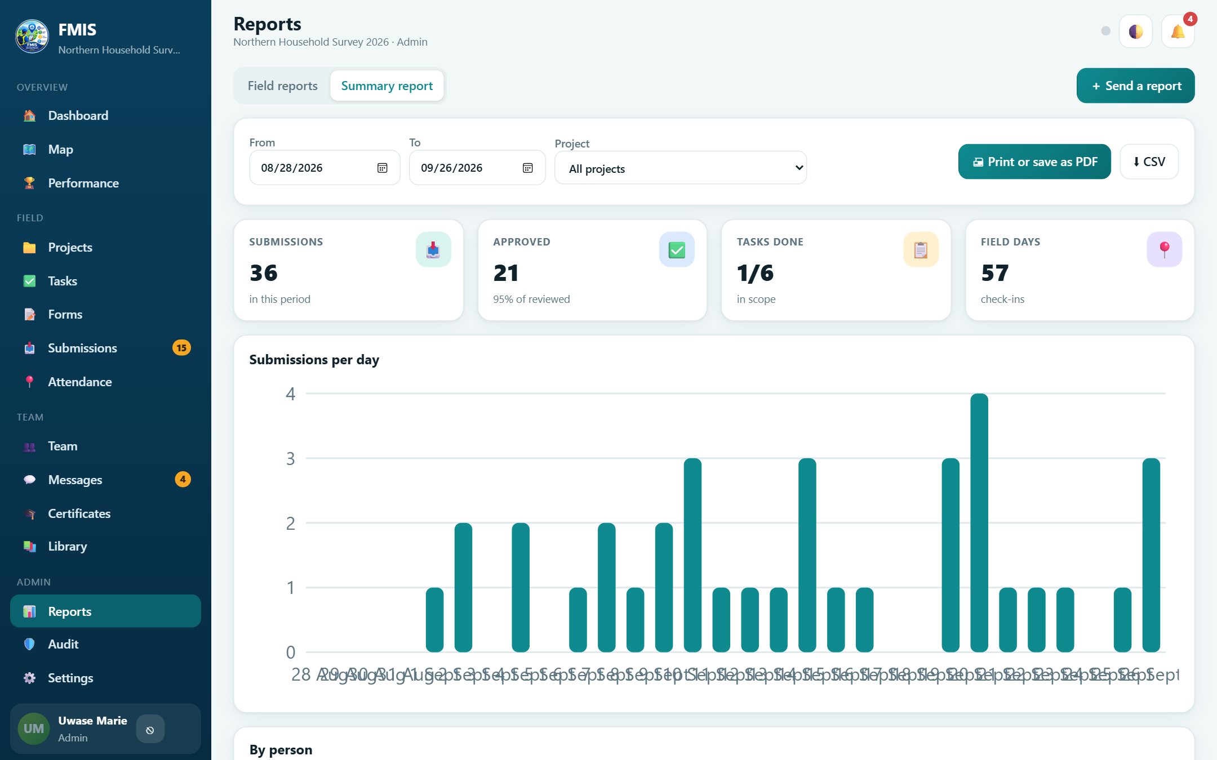Click the UM user avatar

click(x=34, y=728)
